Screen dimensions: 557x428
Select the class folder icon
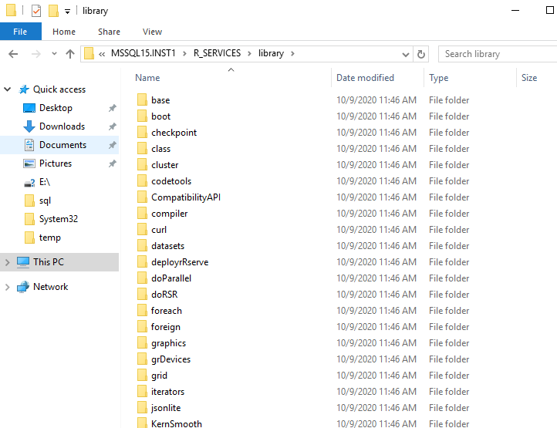[x=142, y=149]
